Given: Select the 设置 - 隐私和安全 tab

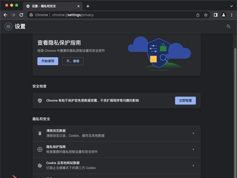Looking at the screenshot, I should point(53,6).
